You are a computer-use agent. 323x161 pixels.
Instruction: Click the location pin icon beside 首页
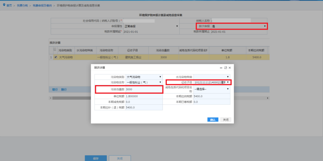(x=4, y=5)
